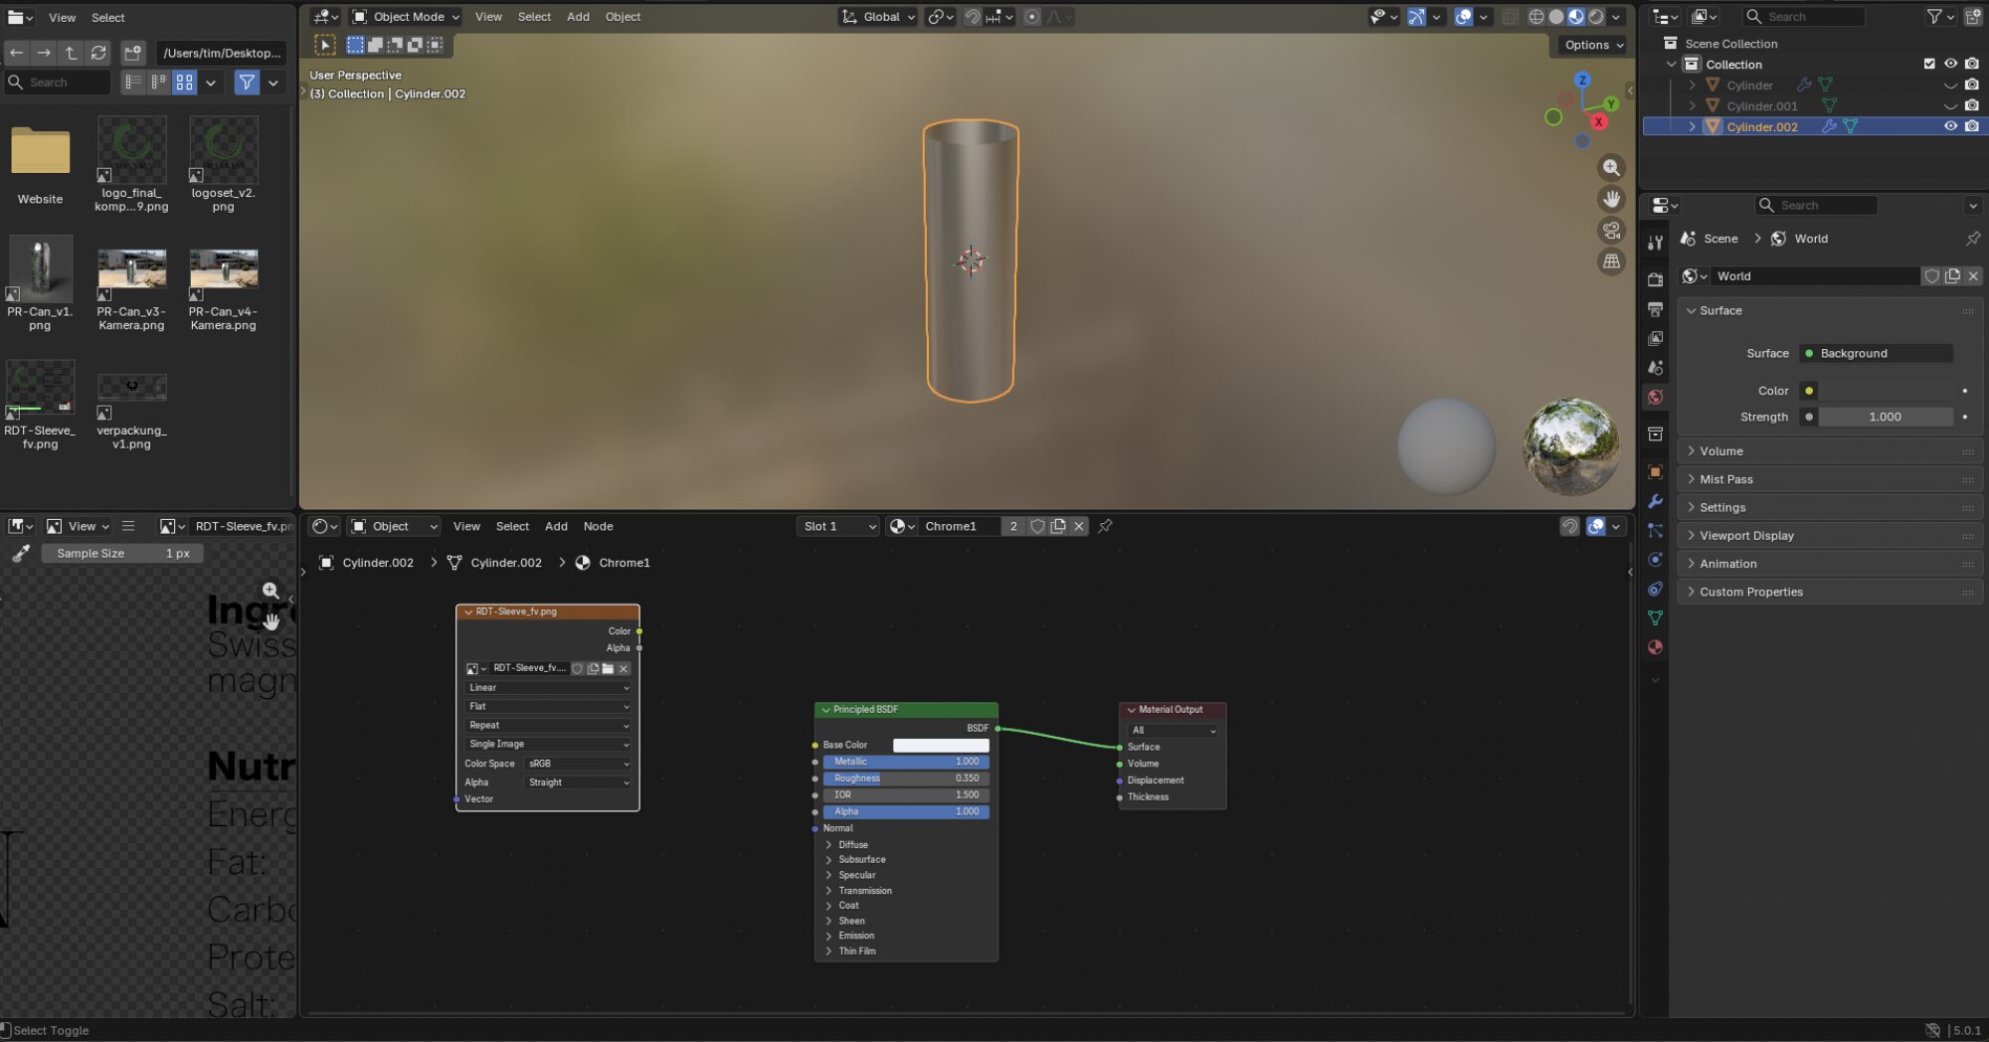Expand the Volume panel in World
Viewport: 1989px width, 1042px height.
(1721, 451)
